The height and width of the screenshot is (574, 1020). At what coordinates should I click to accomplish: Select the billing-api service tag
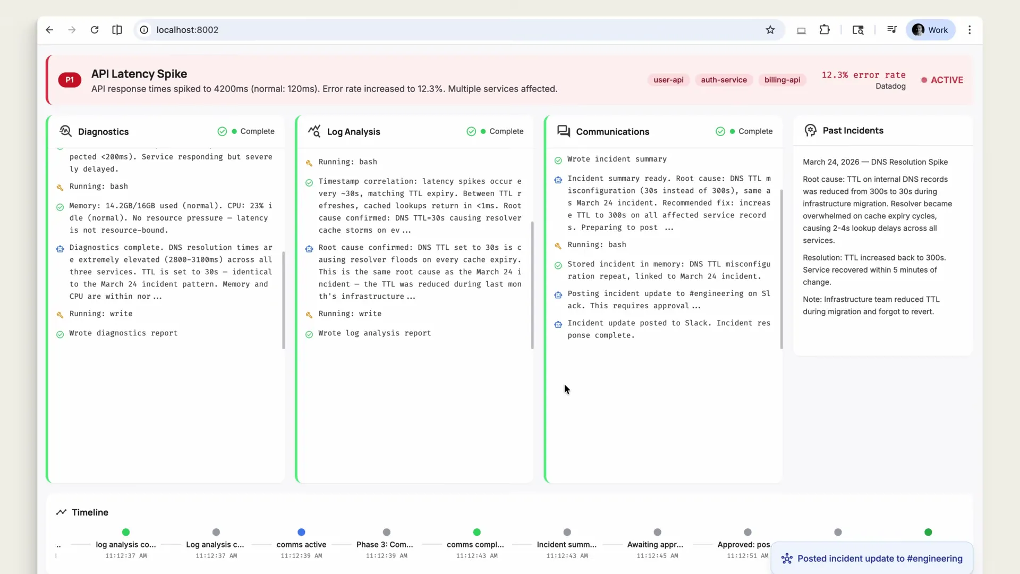783,80
